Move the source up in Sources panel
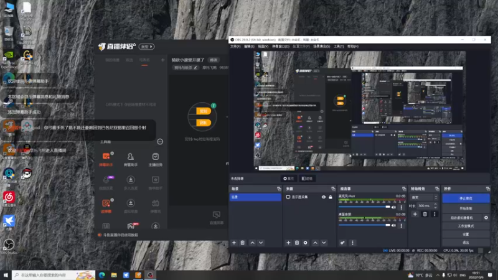 [x=316, y=243]
